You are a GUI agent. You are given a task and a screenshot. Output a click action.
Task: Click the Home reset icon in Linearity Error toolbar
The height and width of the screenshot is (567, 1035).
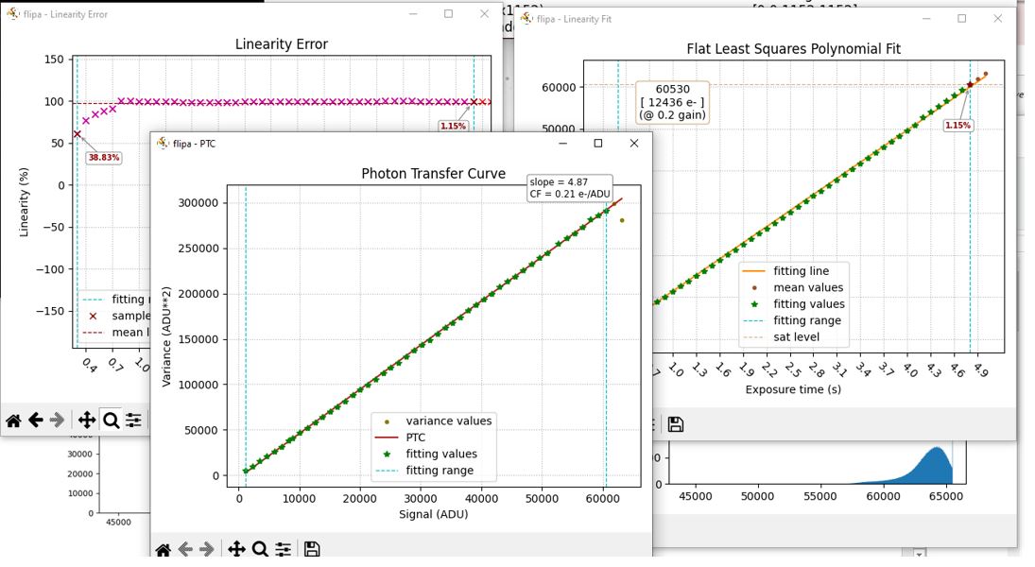coord(13,421)
